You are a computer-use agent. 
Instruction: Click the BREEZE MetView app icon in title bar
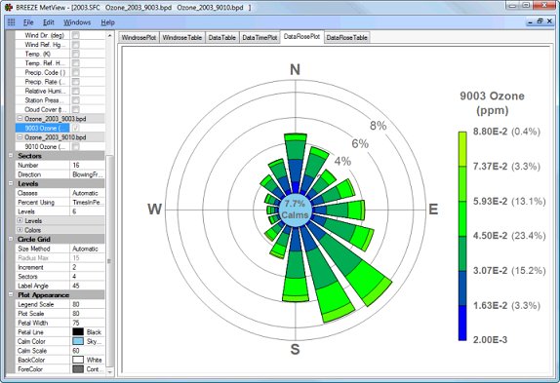[x=9, y=7]
